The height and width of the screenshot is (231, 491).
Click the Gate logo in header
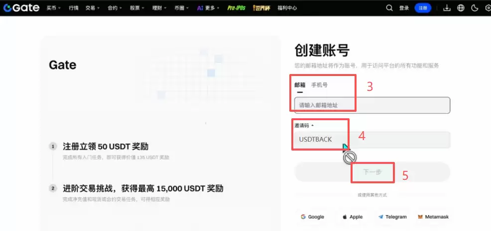21,8
